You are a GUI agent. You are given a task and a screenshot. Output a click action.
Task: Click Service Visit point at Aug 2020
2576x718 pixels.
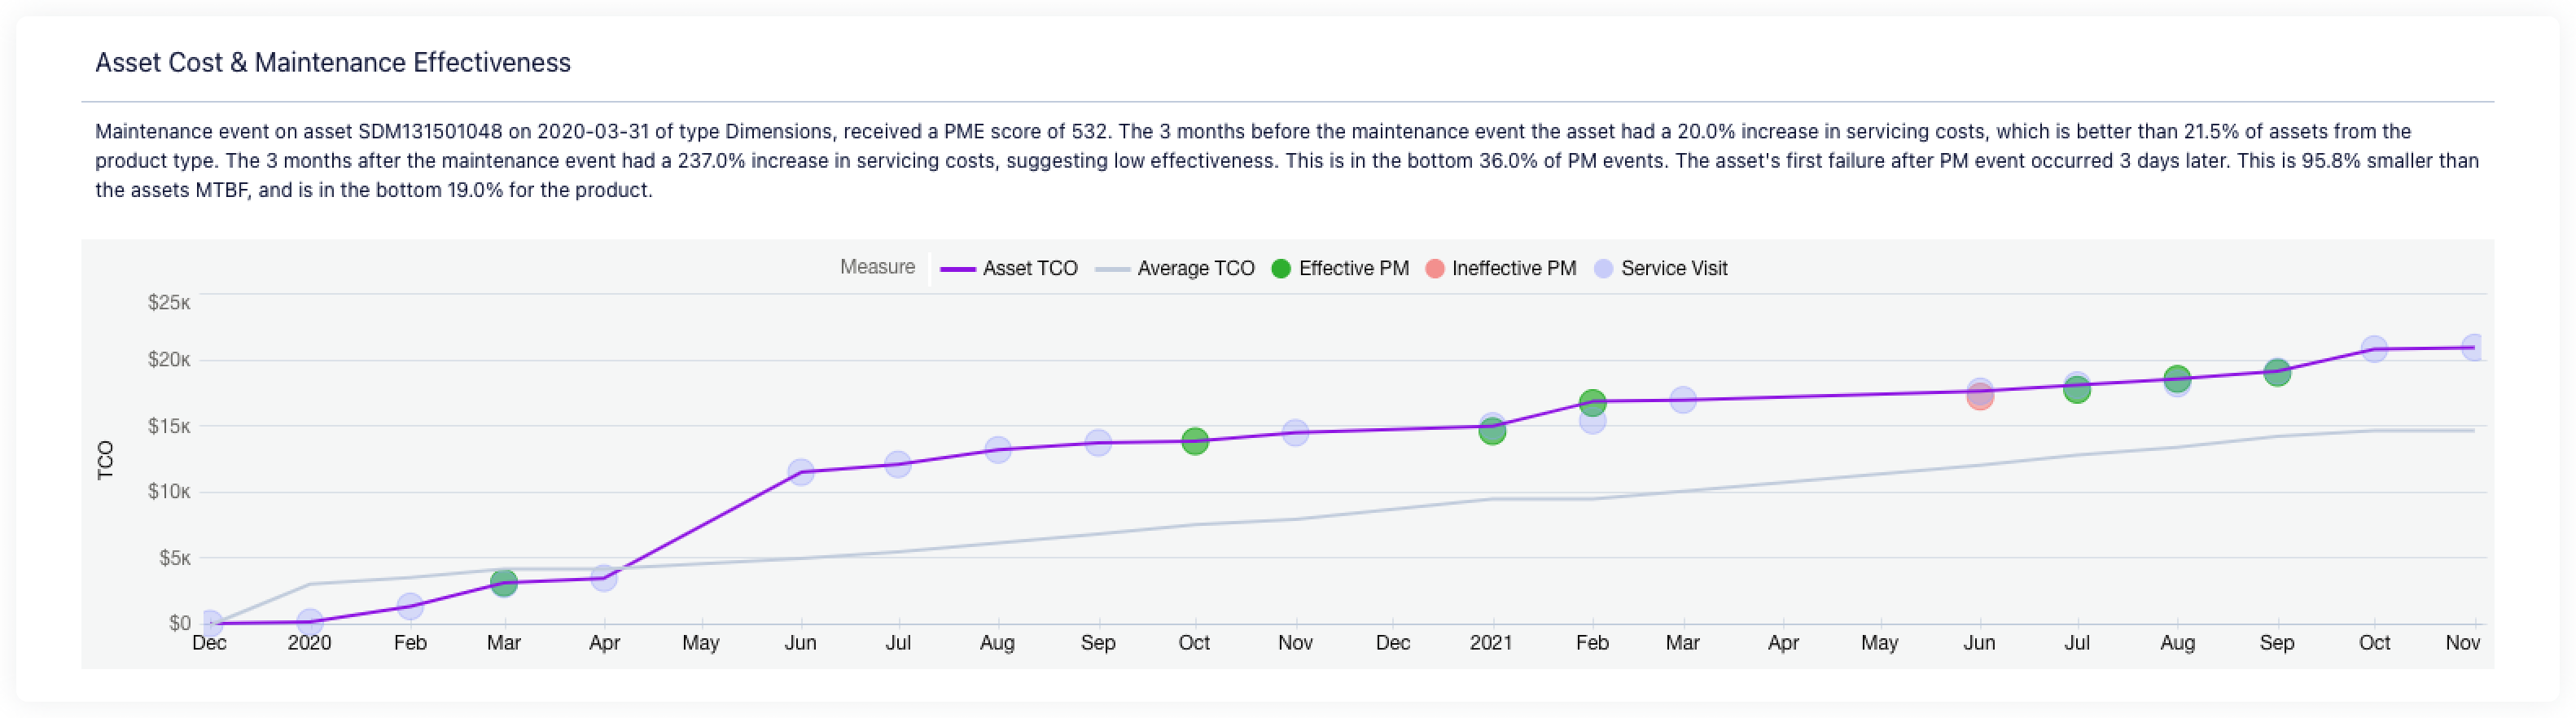coord(997,450)
